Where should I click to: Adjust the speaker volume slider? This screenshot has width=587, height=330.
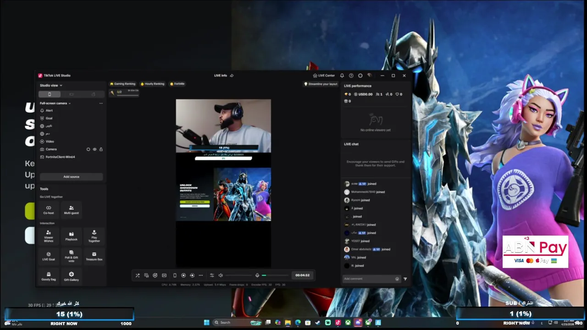click(x=238, y=275)
